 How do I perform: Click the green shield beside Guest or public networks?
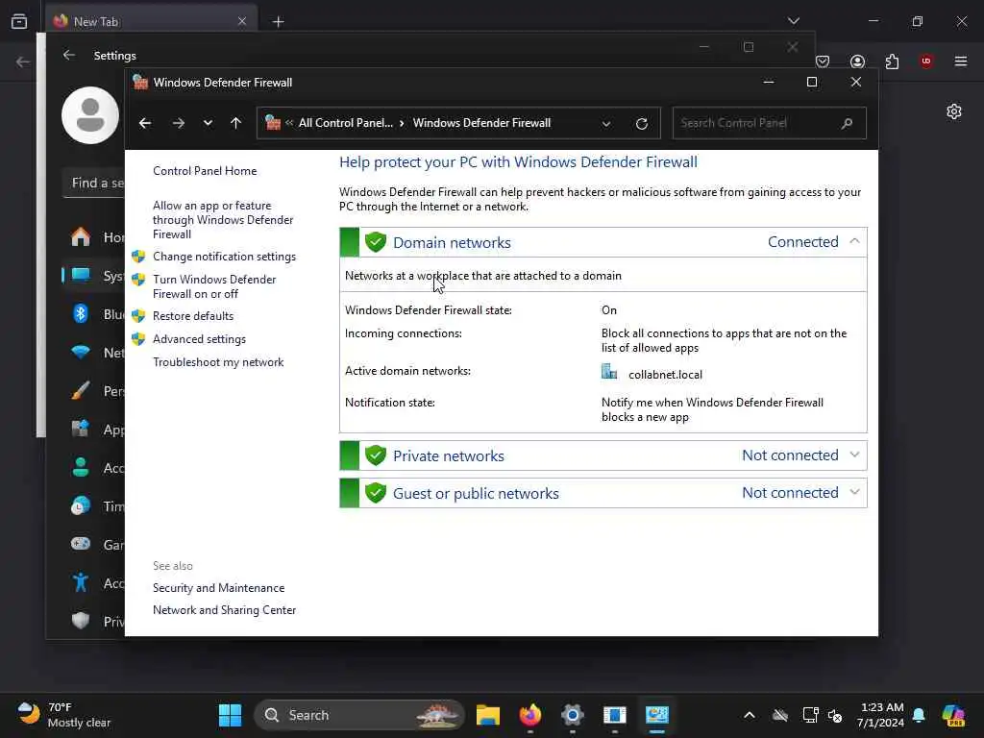376,493
